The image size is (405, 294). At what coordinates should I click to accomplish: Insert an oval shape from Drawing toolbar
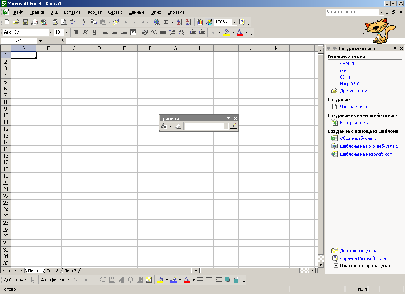pyautogui.click(x=103, y=280)
